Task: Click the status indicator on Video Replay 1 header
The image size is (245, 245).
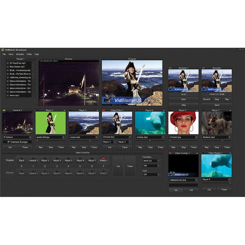Action: [203, 153]
